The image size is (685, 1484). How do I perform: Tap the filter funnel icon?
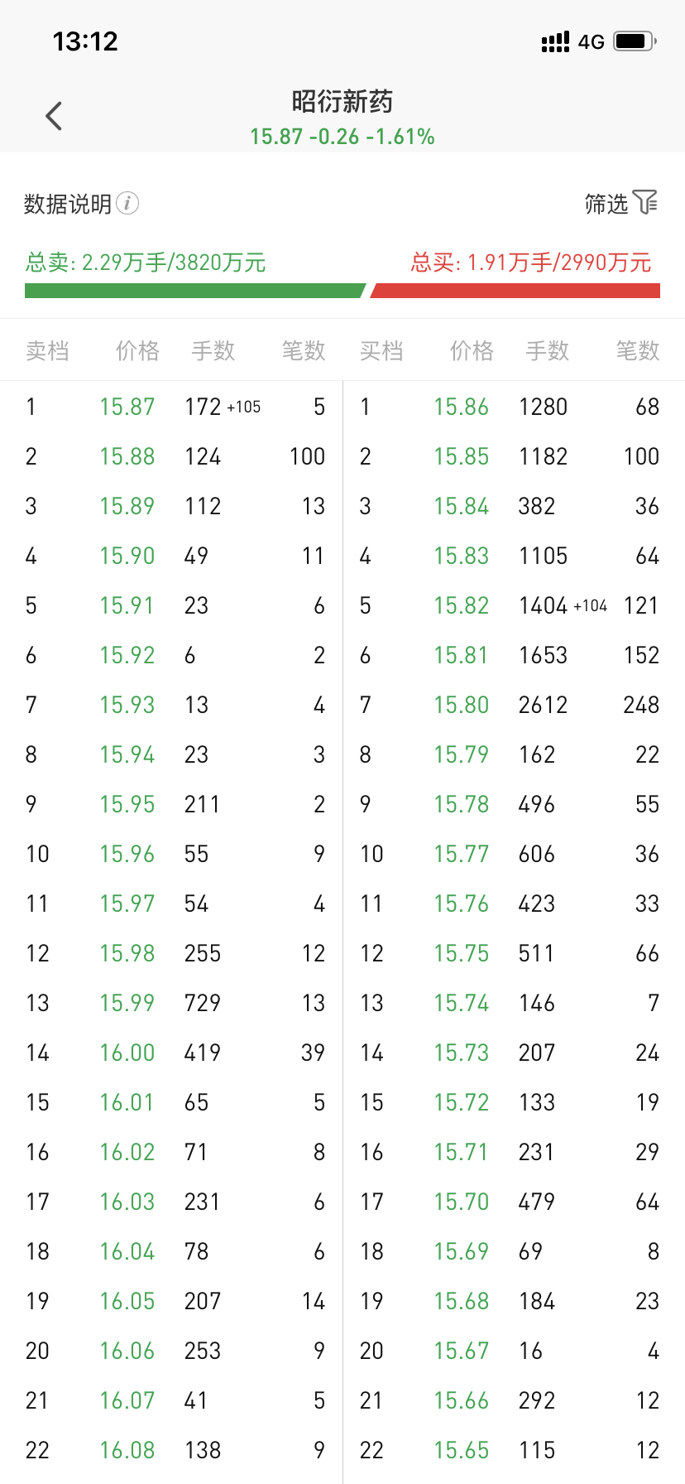click(645, 202)
